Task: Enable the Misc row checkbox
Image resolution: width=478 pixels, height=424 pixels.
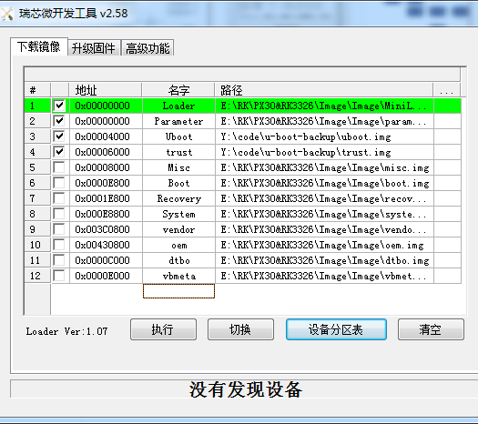Action: (x=59, y=167)
